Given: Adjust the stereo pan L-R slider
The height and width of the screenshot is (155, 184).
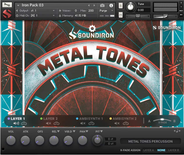Looking at the screenshot, I should tap(138, 16).
